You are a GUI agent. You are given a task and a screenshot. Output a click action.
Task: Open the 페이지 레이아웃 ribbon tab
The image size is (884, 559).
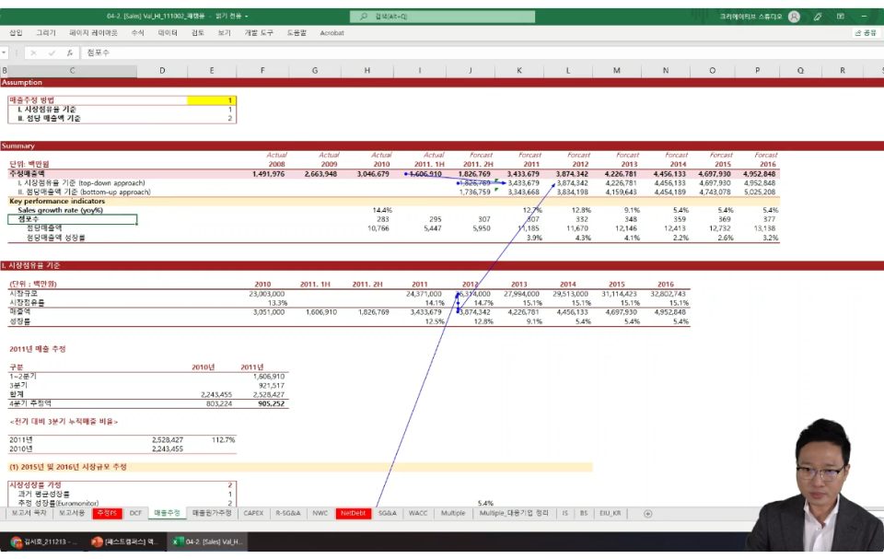point(93,33)
